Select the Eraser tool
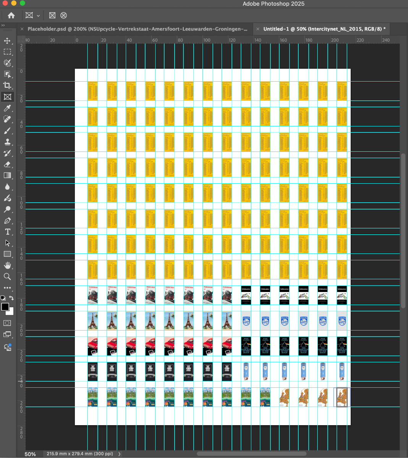The image size is (408, 458). [x=7, y=164]
